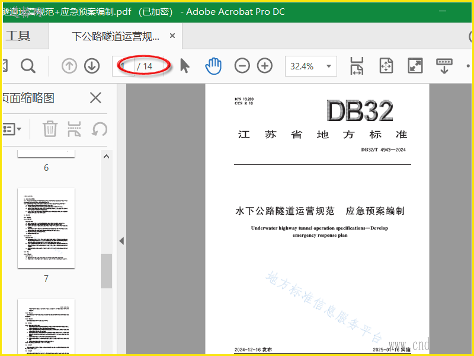Click the Insert pages icon in thumbnails panel
The image size is (474, 356).
click(75, 129)
